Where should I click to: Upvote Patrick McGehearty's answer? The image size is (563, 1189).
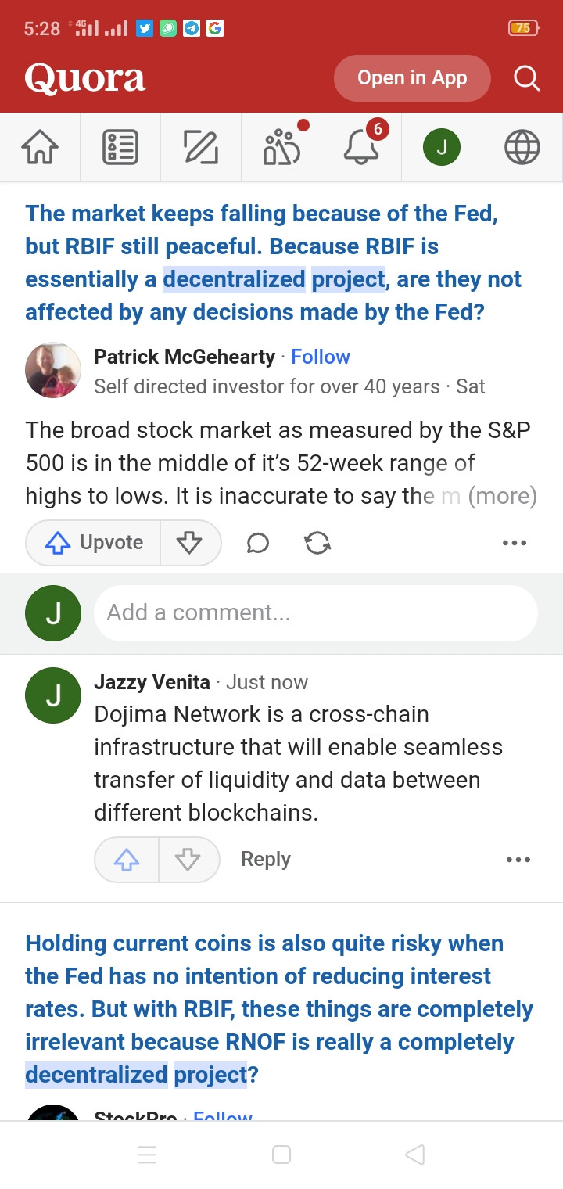click(x=94, y=543)
